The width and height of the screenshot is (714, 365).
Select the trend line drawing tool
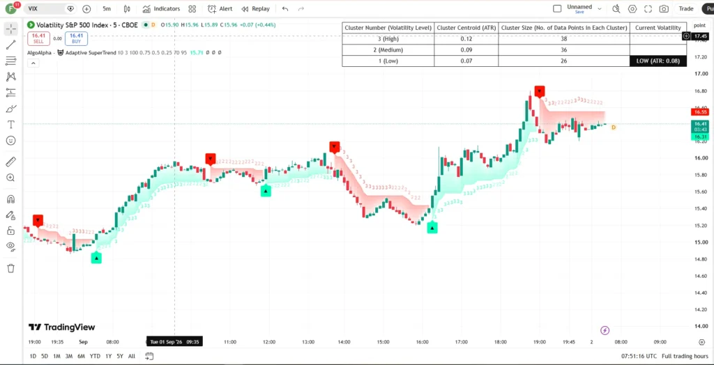pyautogui.click(x=11, y=45)
